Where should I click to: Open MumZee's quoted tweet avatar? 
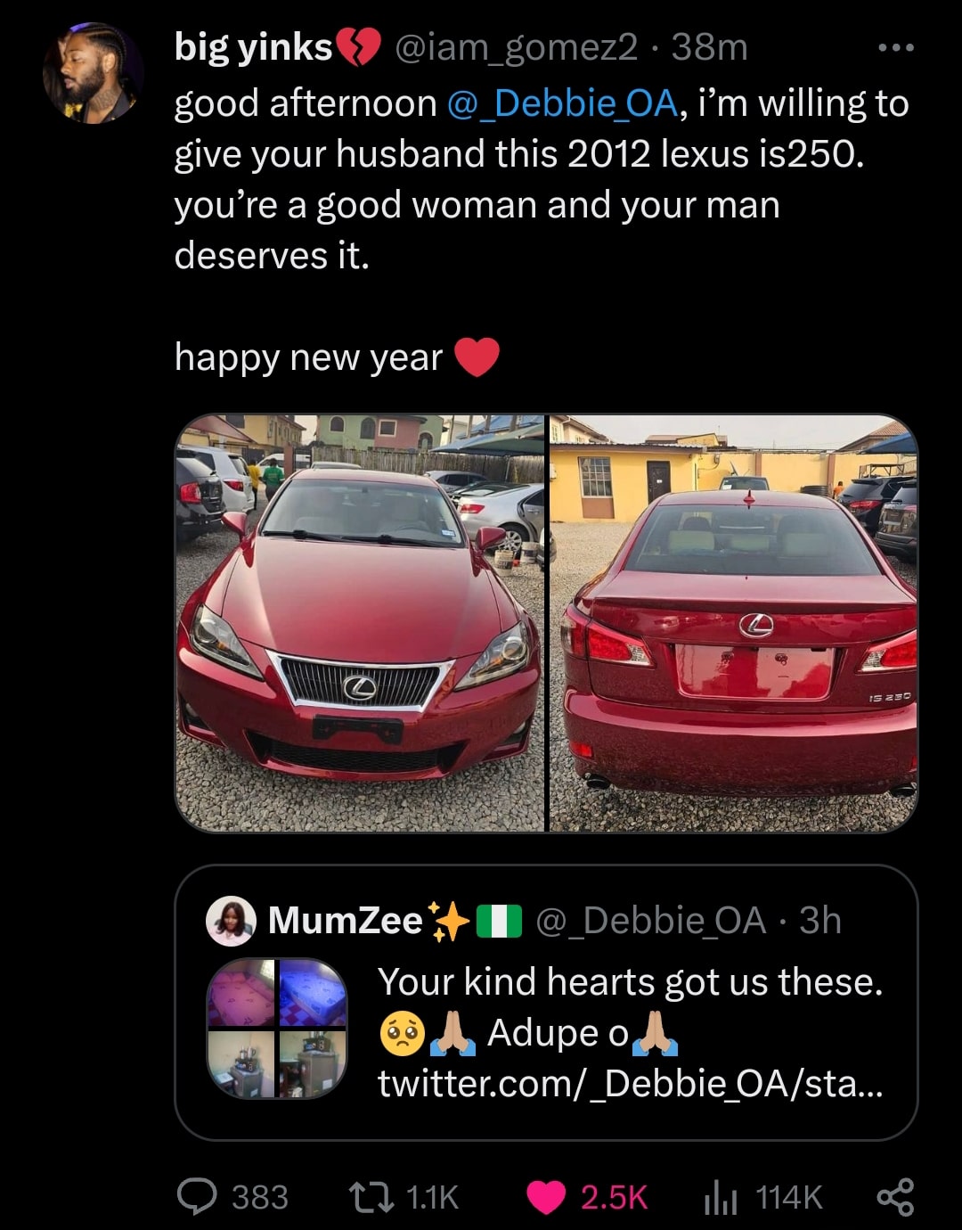(x=232, y=921)
